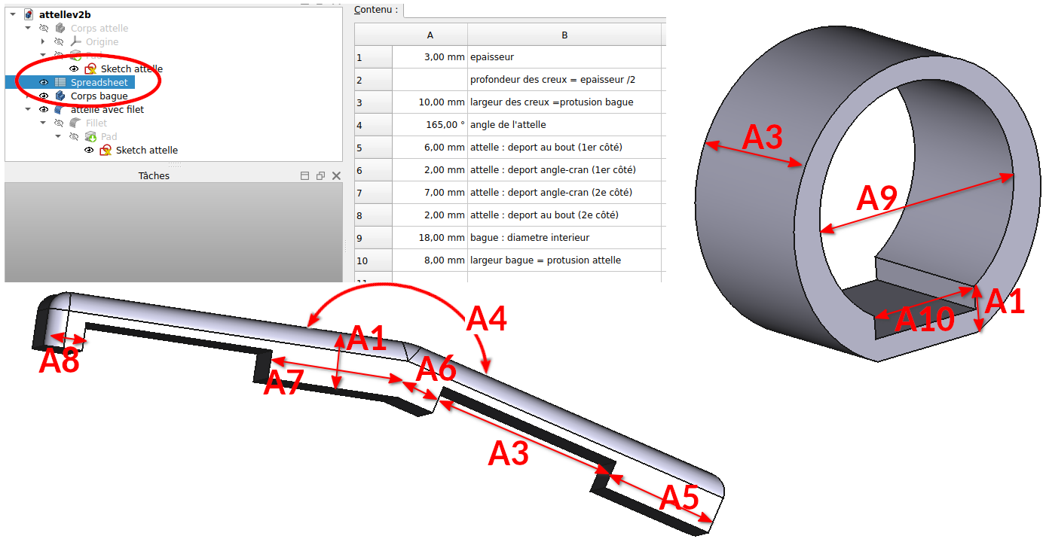Collapse the attellev2b document tree
This screenshot has width=1046, height=539.
pos(13,14)
